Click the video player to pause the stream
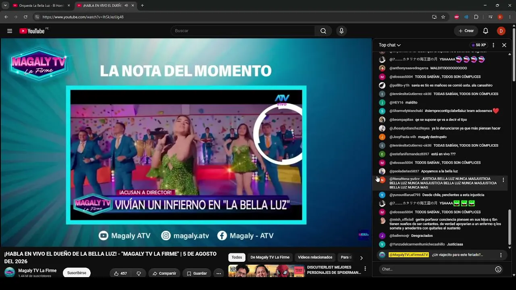The image size is (516, 290). (186, 143)
